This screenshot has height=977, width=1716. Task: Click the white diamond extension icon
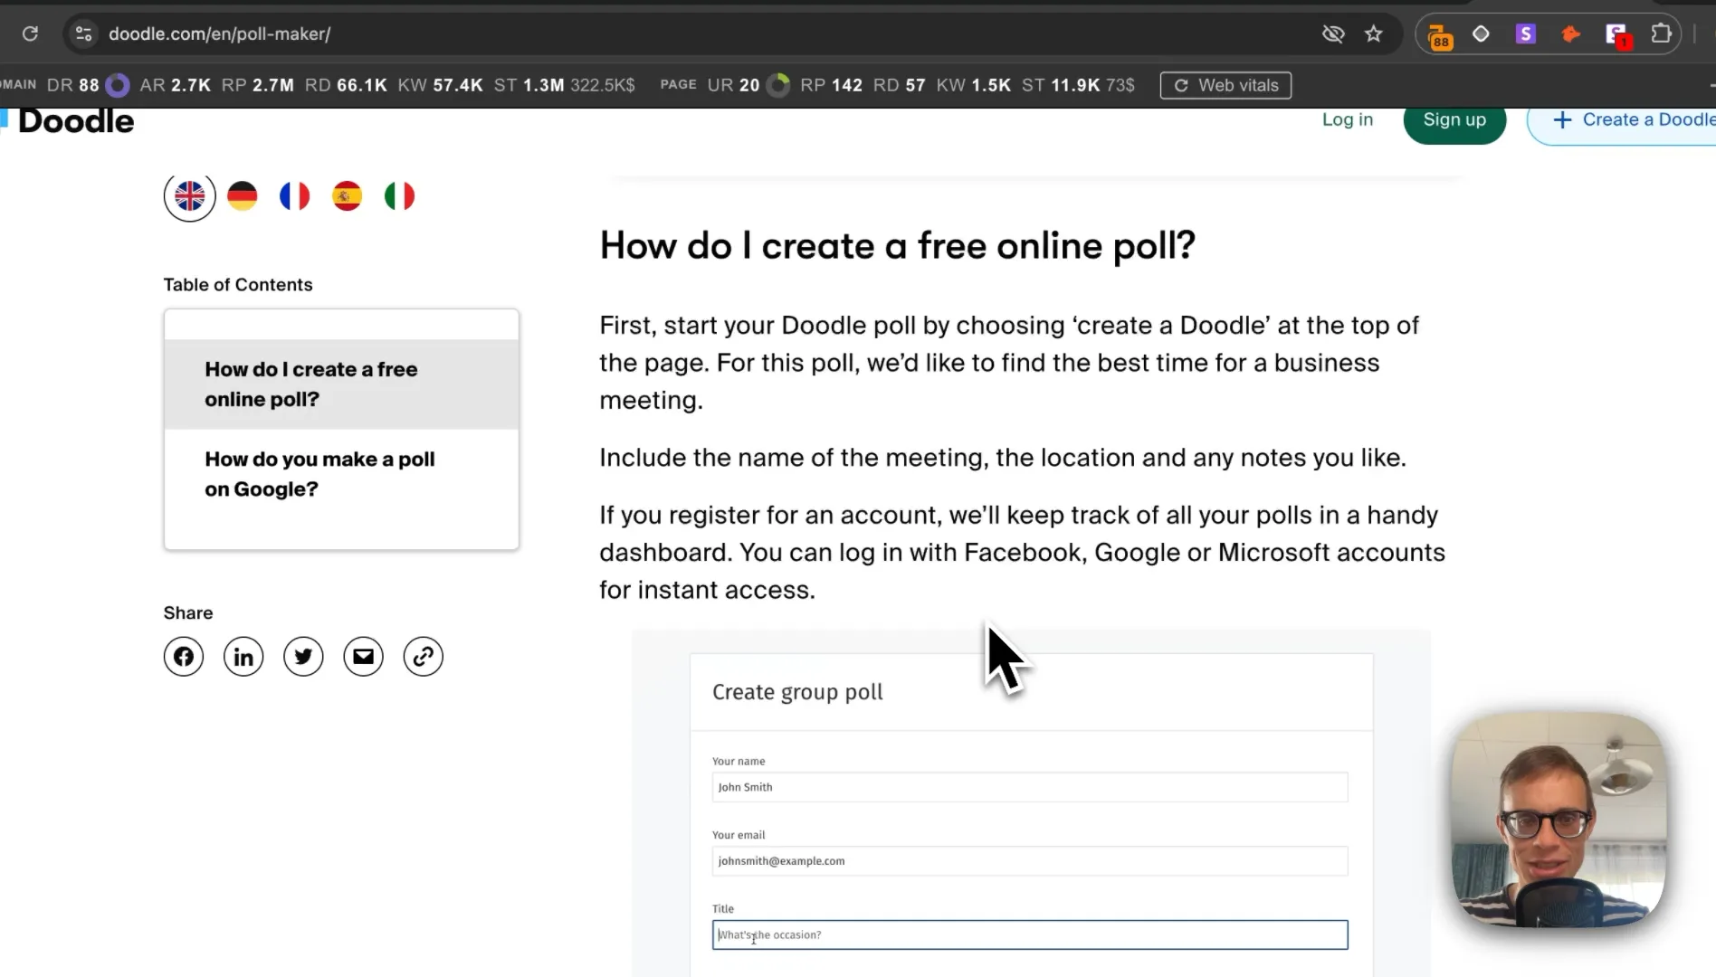click(x=1481, y=33)
